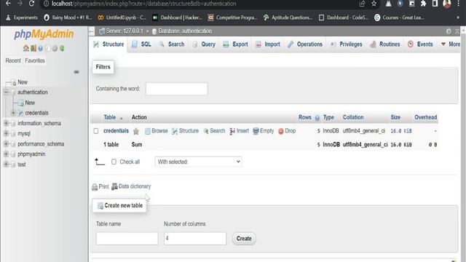Open the Query tab
Screen dimensions: 466x262
204,44
